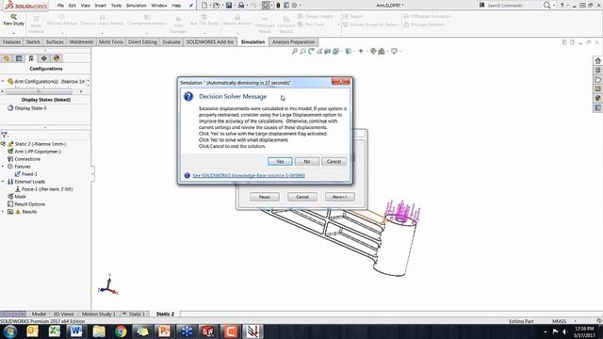This screenshot has width=603, height=339.
Task: Click Cancel in the Decision Solver Message
Action: point(334,161)
